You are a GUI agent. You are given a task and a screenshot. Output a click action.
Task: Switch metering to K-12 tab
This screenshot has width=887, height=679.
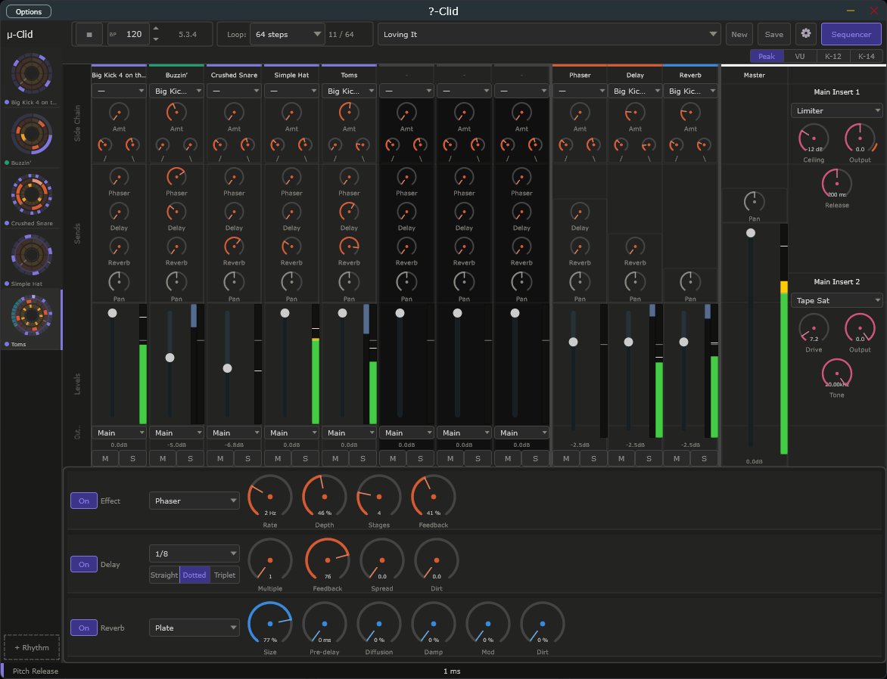click(833, 56)
